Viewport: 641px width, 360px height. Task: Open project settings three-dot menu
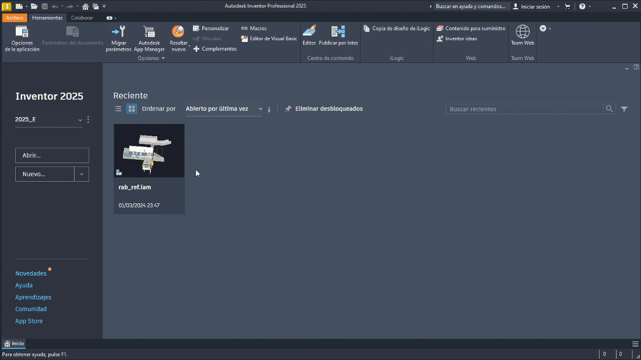(x=89, y=120)
